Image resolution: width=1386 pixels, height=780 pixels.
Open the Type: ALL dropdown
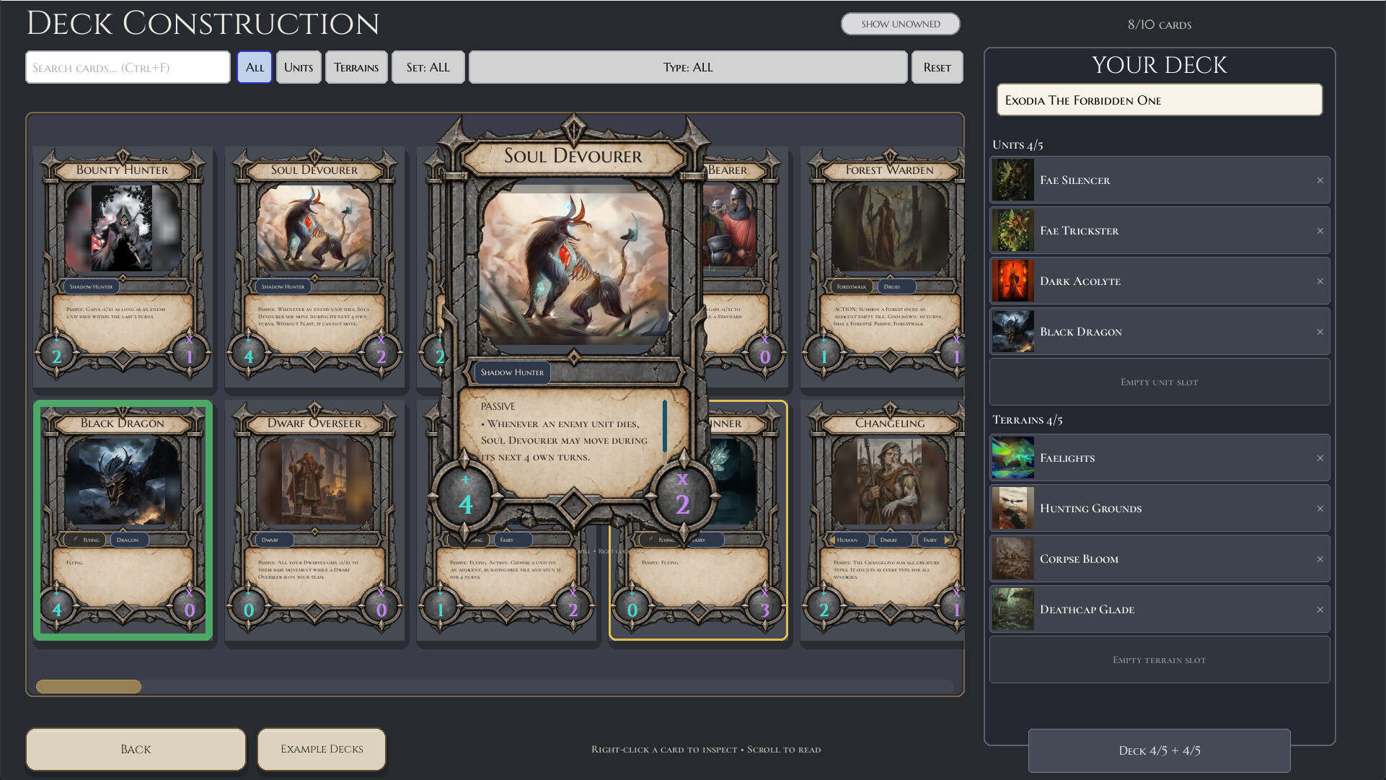688,67
